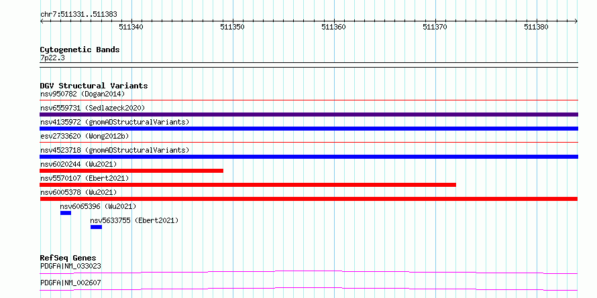Click the chr7:511331..511383 coordinate label
The width and height of the screenshot is (597, 298).
pyautogui.click(x=78, y=15)
